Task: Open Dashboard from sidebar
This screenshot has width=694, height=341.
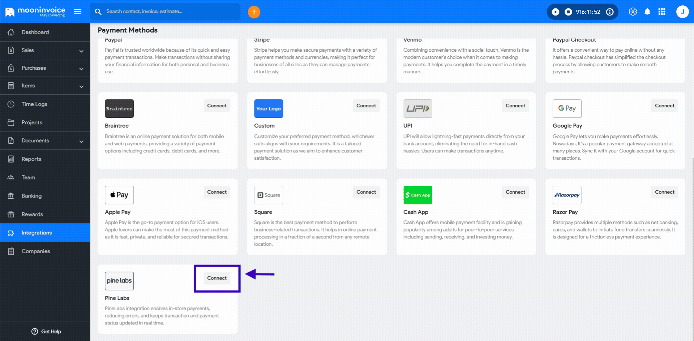Action: click(45, 32)
